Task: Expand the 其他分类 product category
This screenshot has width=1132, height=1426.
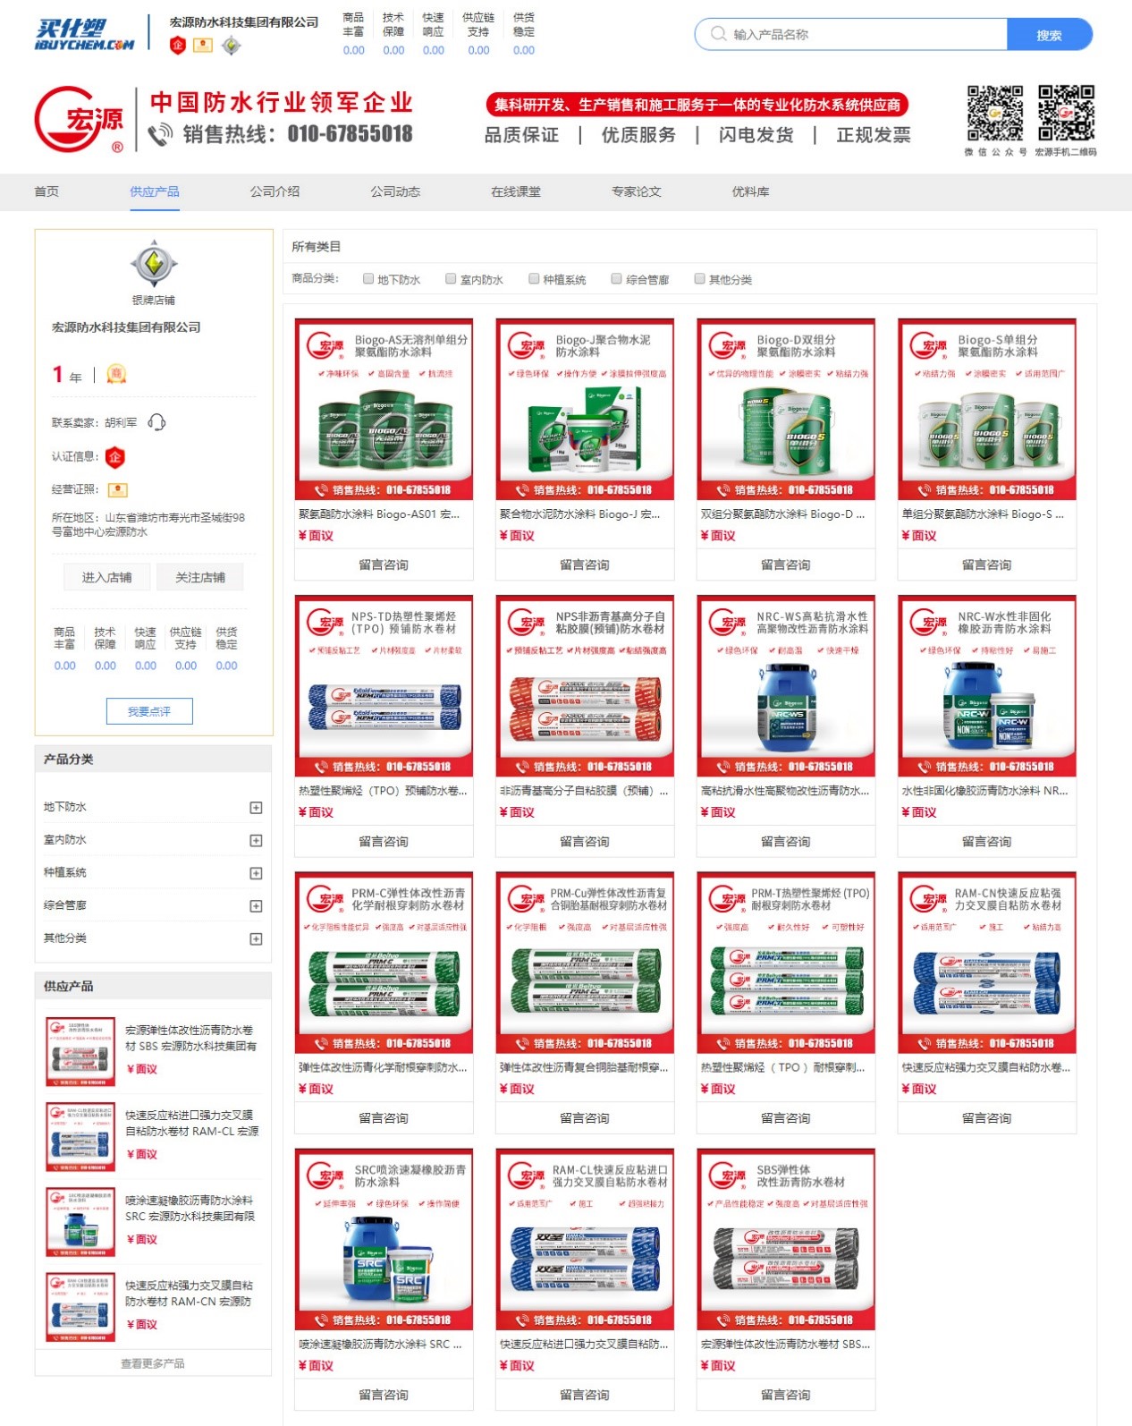Action: (256, 939)
